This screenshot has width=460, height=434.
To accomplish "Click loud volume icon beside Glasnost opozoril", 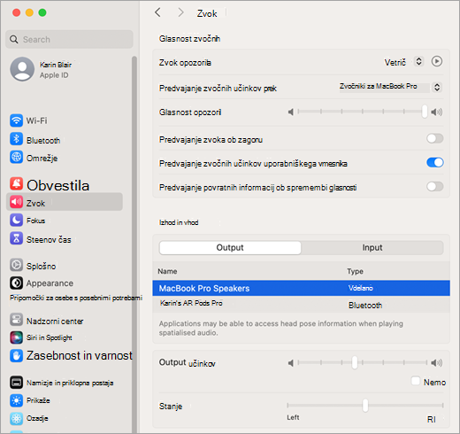I will click(437, 112).
